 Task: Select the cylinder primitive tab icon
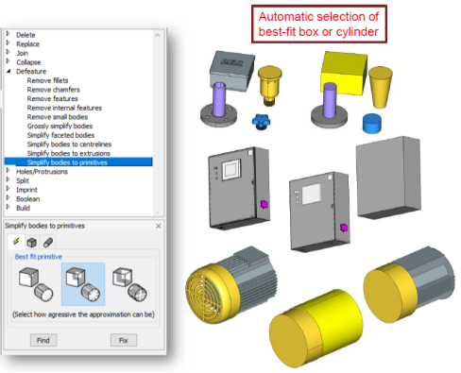click(48, 242)
